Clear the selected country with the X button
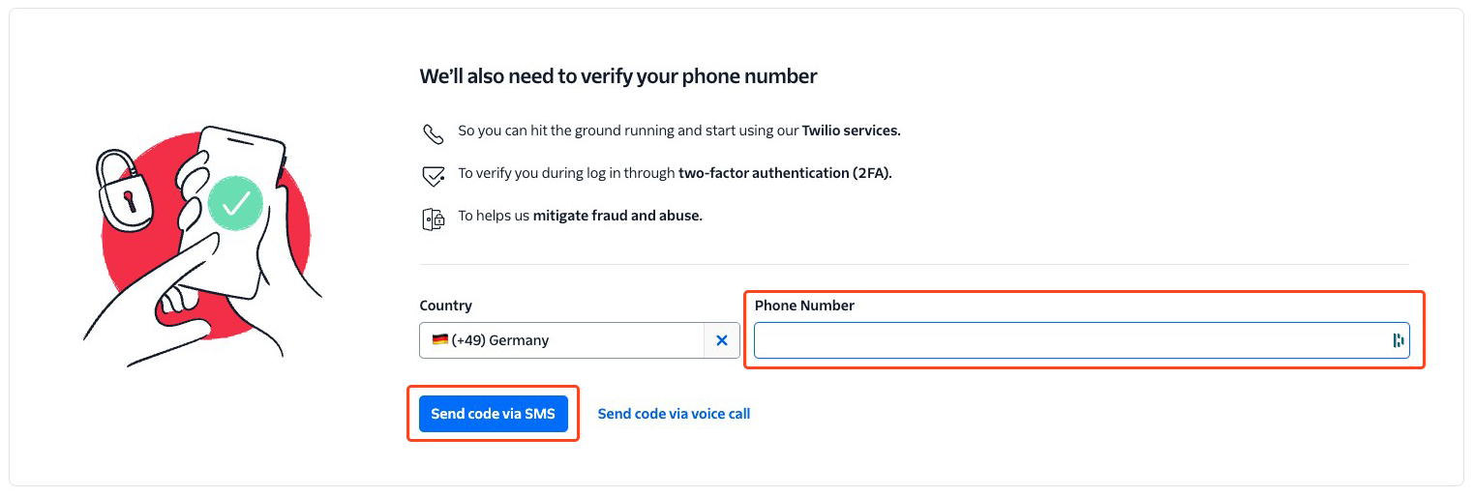Image resolution: width=1474 pixels, height=496 pixels. tap(721, 340)
